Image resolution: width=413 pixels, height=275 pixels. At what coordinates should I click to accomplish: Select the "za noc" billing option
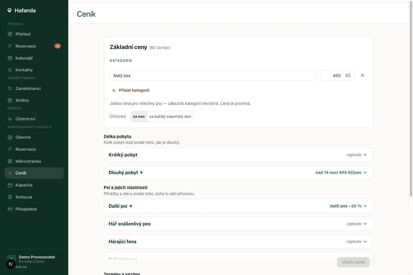point(139,117)
